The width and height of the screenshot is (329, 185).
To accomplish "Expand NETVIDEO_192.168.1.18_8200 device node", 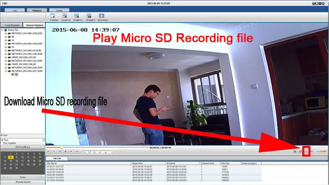I will click(6, 50).
